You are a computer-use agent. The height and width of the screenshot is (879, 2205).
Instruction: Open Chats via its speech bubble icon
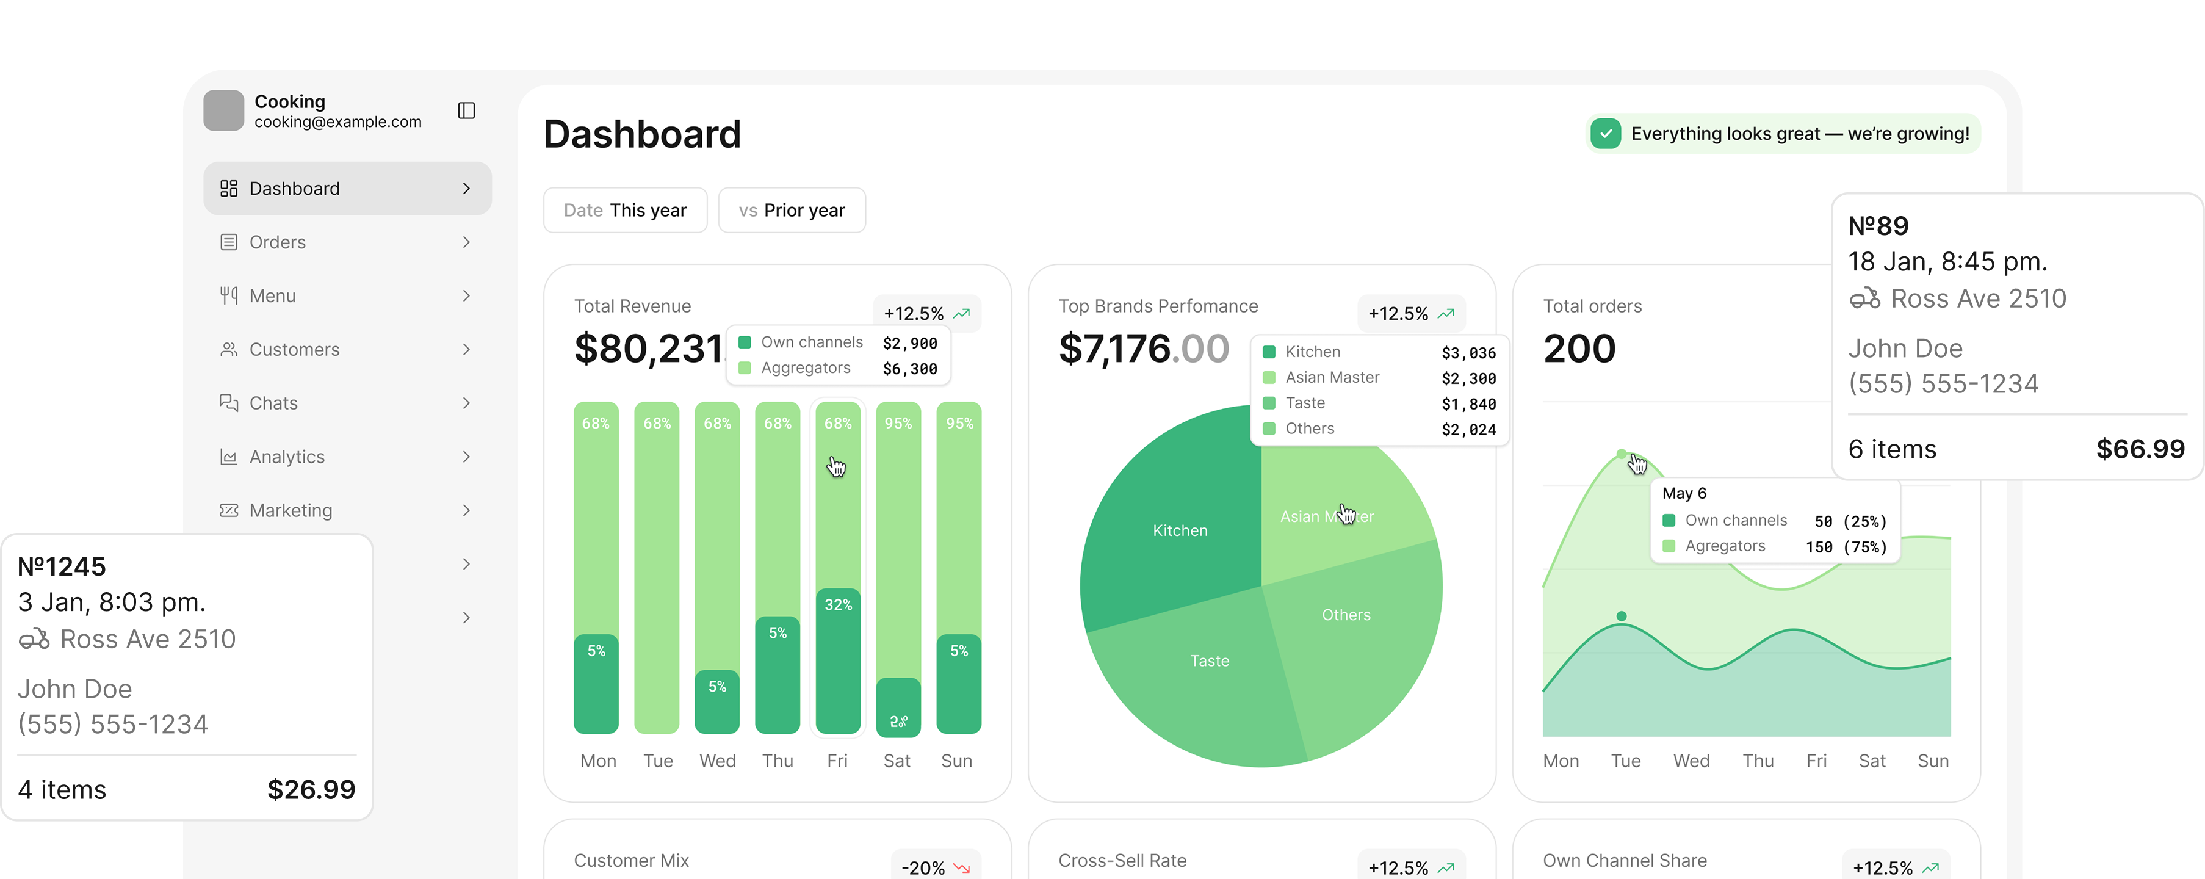(x=228, y=402)
